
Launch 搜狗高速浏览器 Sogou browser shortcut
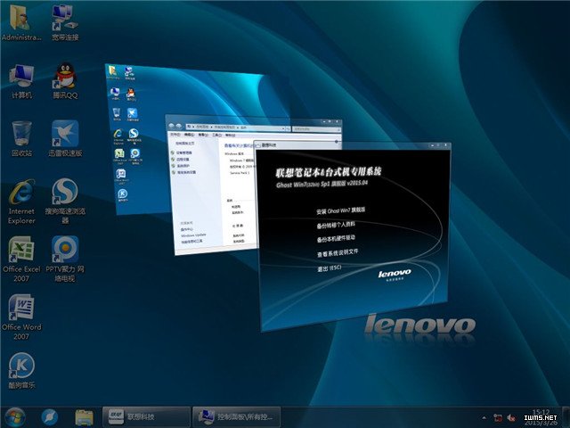point(65,202)
